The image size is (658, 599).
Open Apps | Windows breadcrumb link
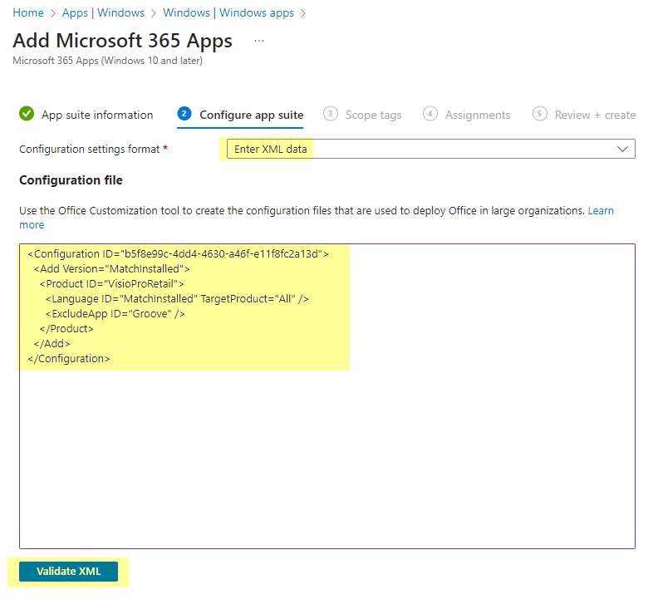point(103,13)
